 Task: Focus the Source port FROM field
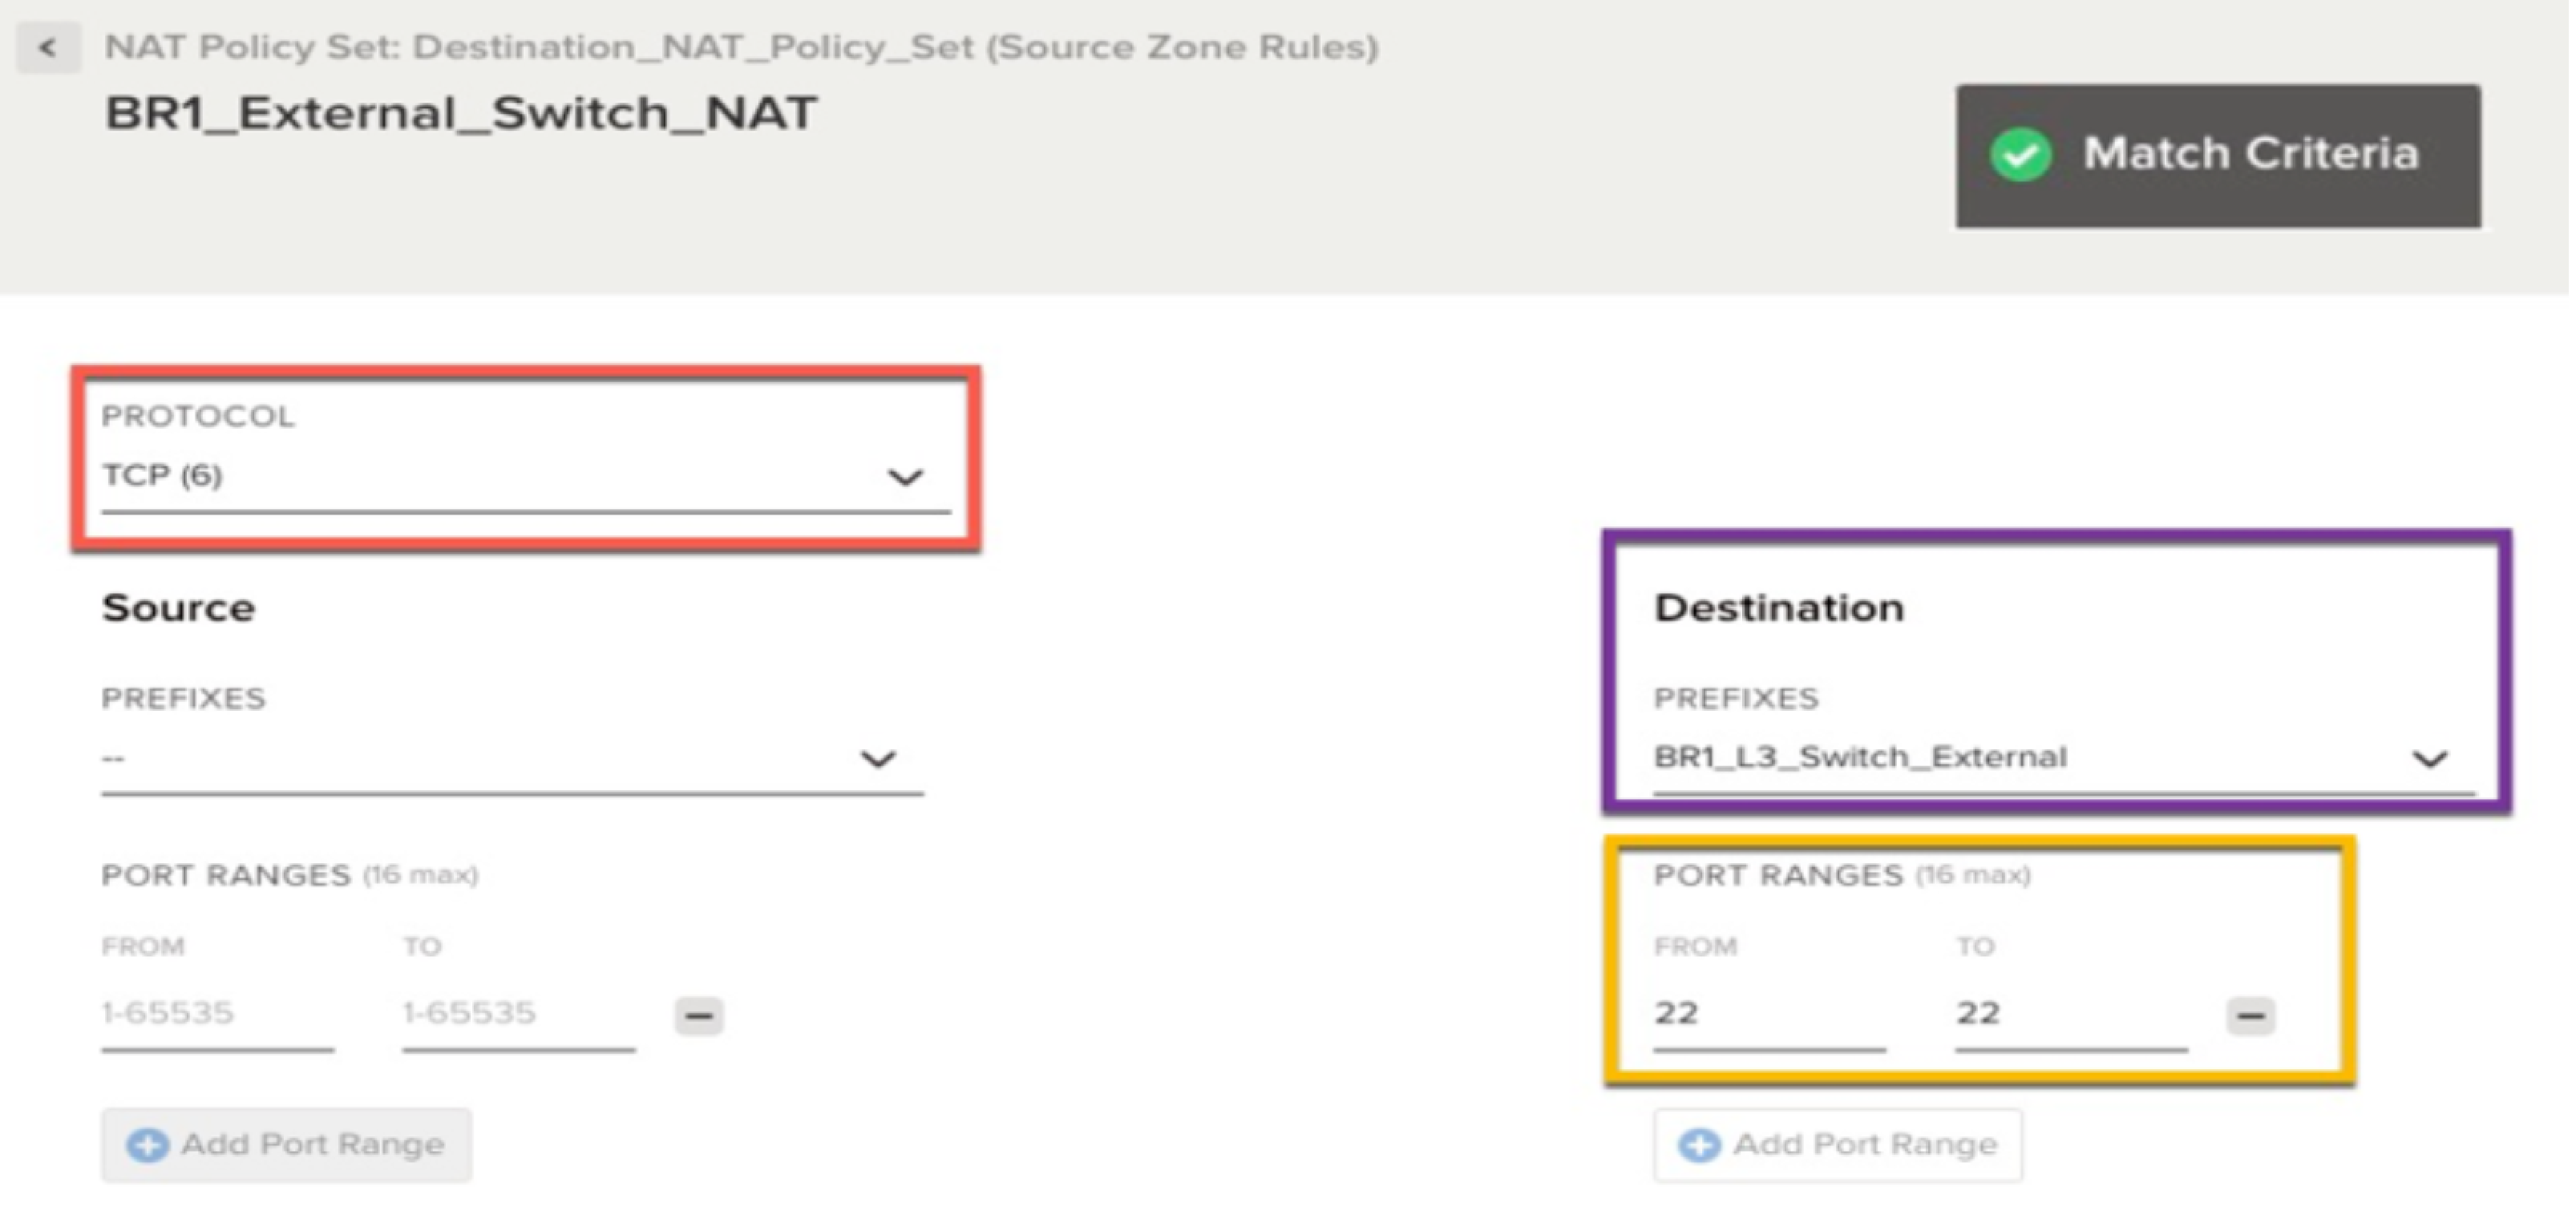tap(216, 1013)
